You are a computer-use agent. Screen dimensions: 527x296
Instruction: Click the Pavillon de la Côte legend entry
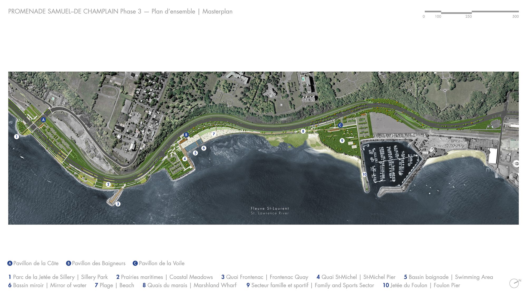click(x=33, y=263)
